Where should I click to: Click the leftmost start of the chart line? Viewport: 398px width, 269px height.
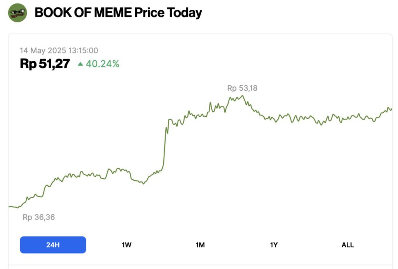click(9, 207)
